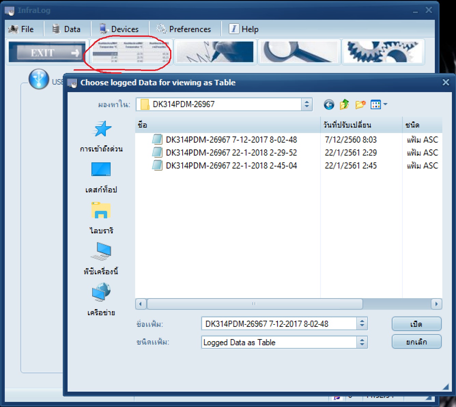This screenshot has width=456, height=407.
Task: Open the Devices menu
Action: 119,29
